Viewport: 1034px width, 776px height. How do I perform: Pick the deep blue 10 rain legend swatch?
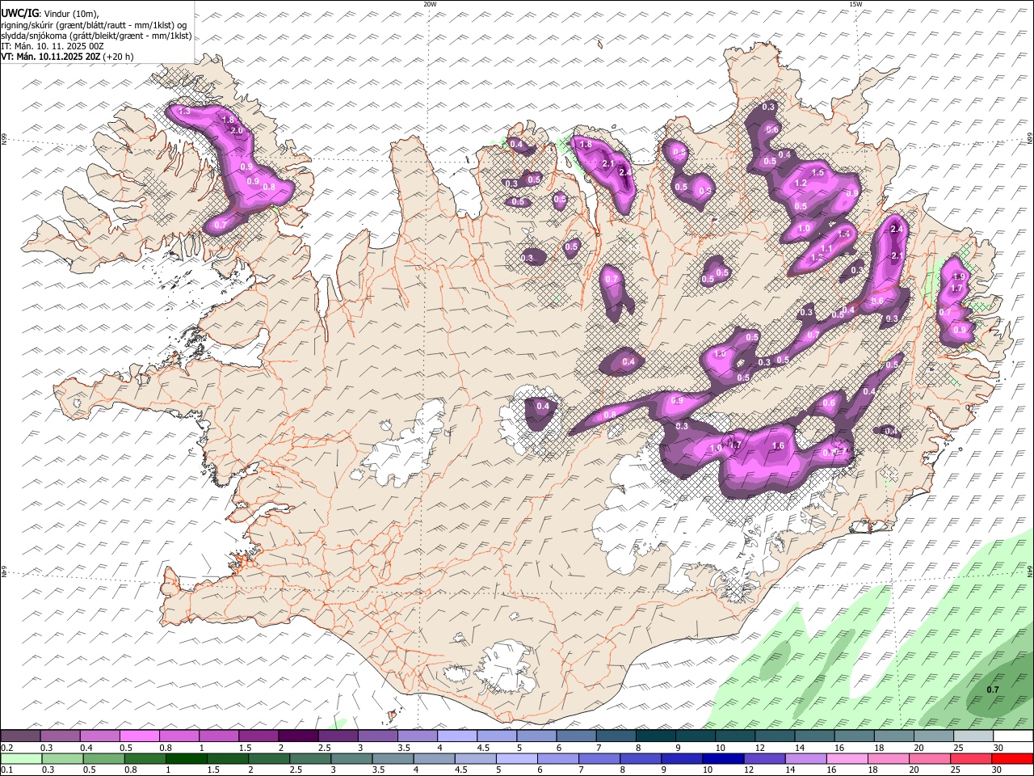click(723, 759)
